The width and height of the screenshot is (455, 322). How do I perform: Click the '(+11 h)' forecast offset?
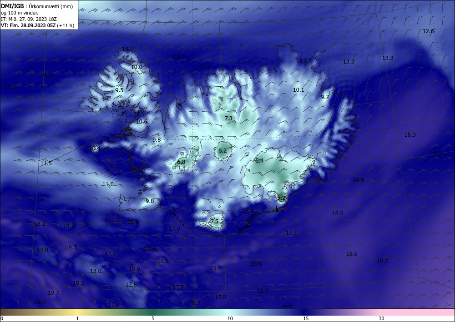(x=66, y=25)
